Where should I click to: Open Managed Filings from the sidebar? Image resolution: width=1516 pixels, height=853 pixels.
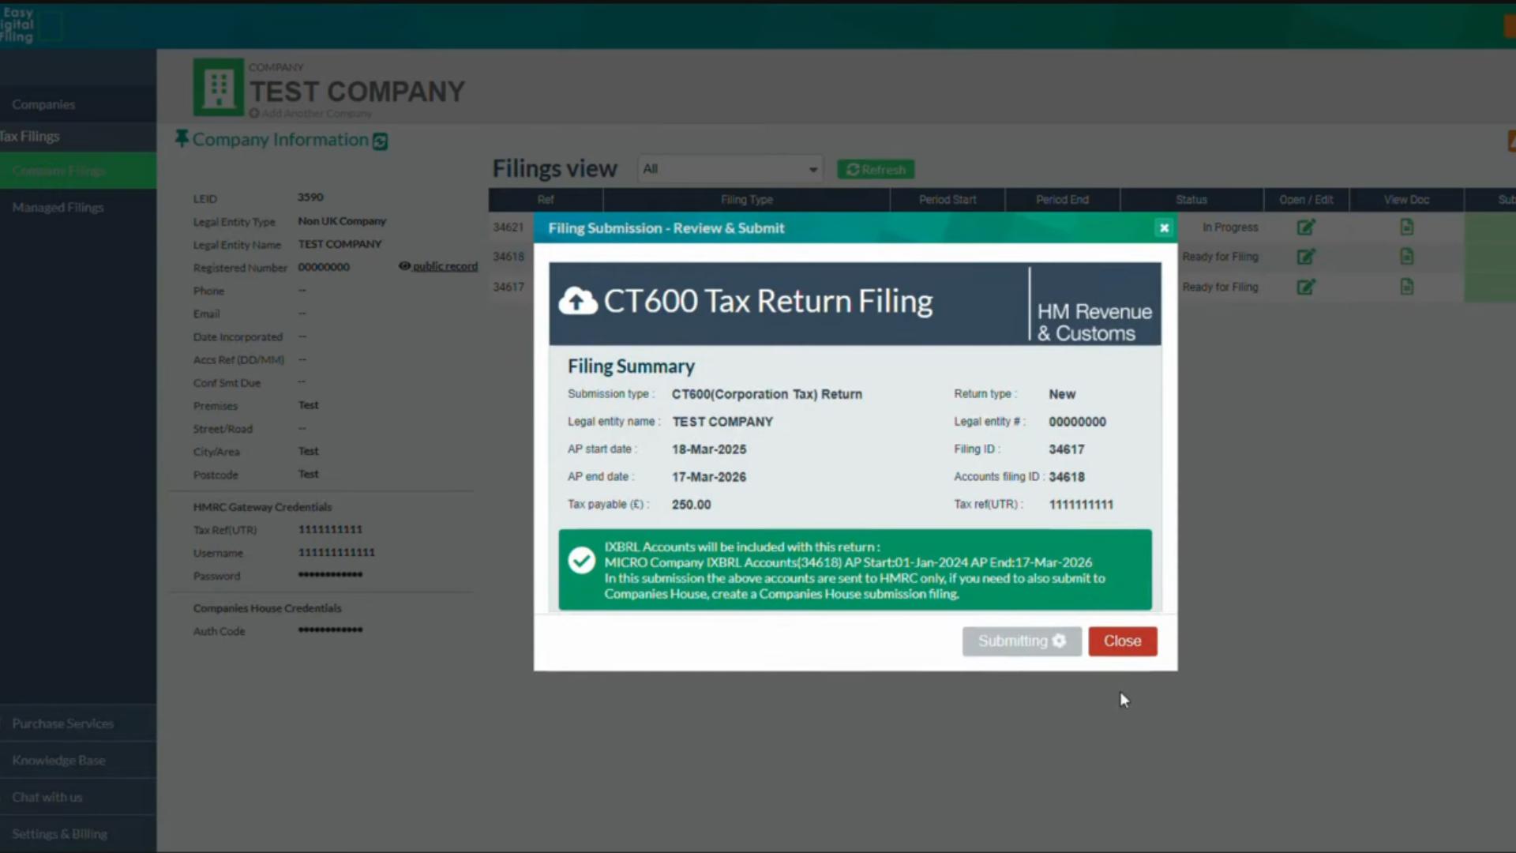(x=58, y=207)
